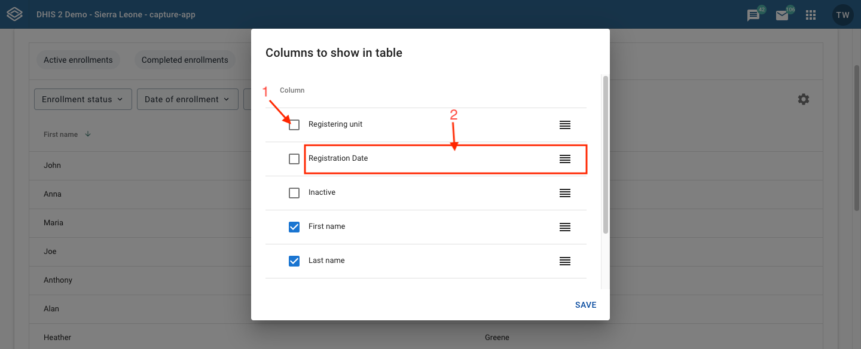This screenshot has width=861, height=349.
Task: Click the main page vertical scrollbar
Action: (x=856, y=137)
